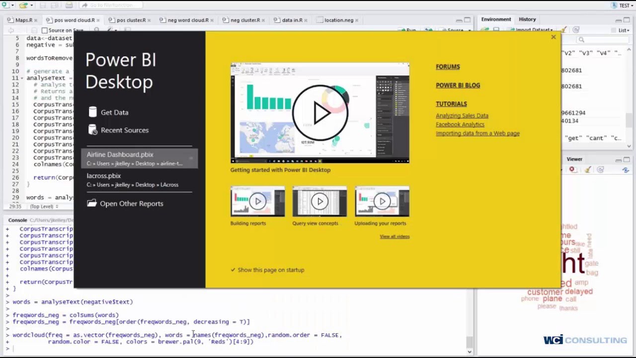Click the Console tab label
The height and width of the screenshot is (358, 636).
(17, 220)
